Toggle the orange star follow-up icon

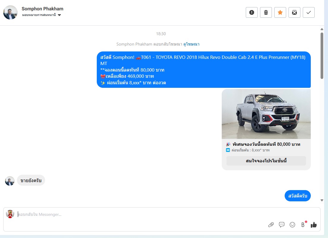280,12
